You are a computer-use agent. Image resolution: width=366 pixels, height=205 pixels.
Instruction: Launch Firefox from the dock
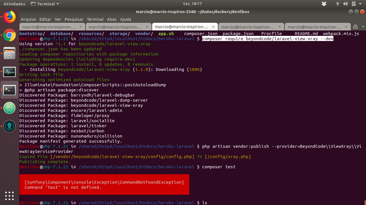pyautogui.click(x=9, y=17)
